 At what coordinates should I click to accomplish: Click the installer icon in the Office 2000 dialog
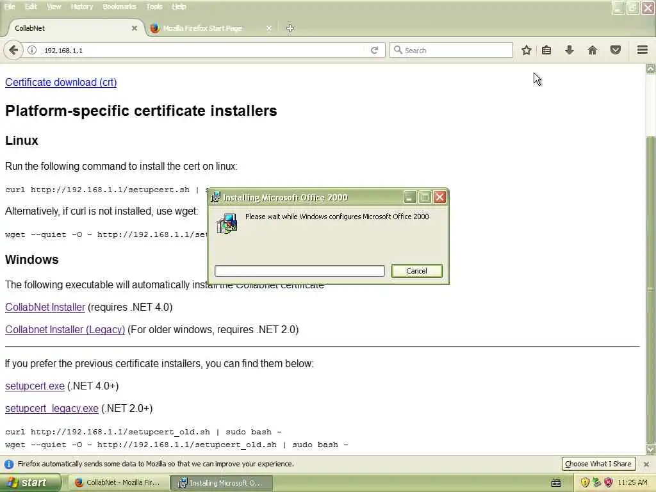click(x=227, y=224)
